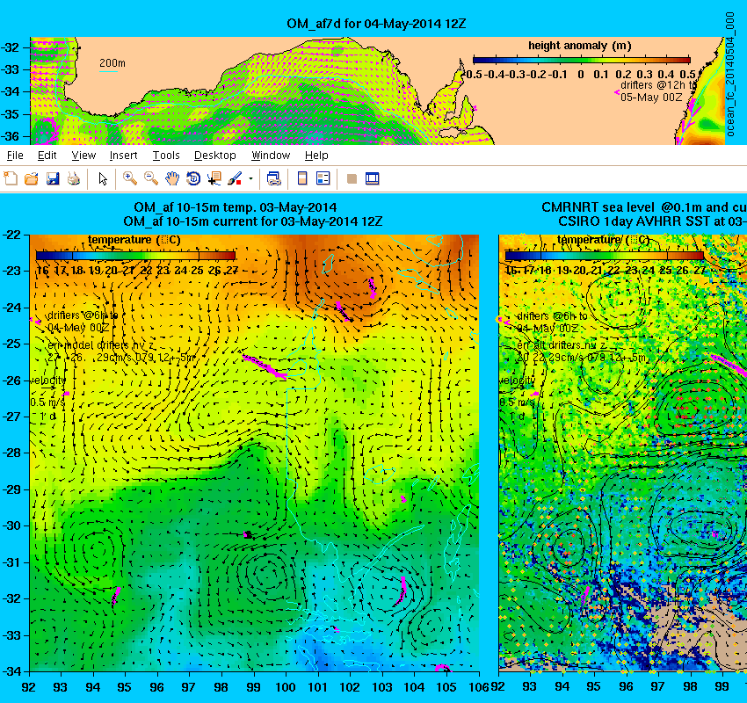Click the height anomaly colorbar
747x703 pixels.
point(581,60)
